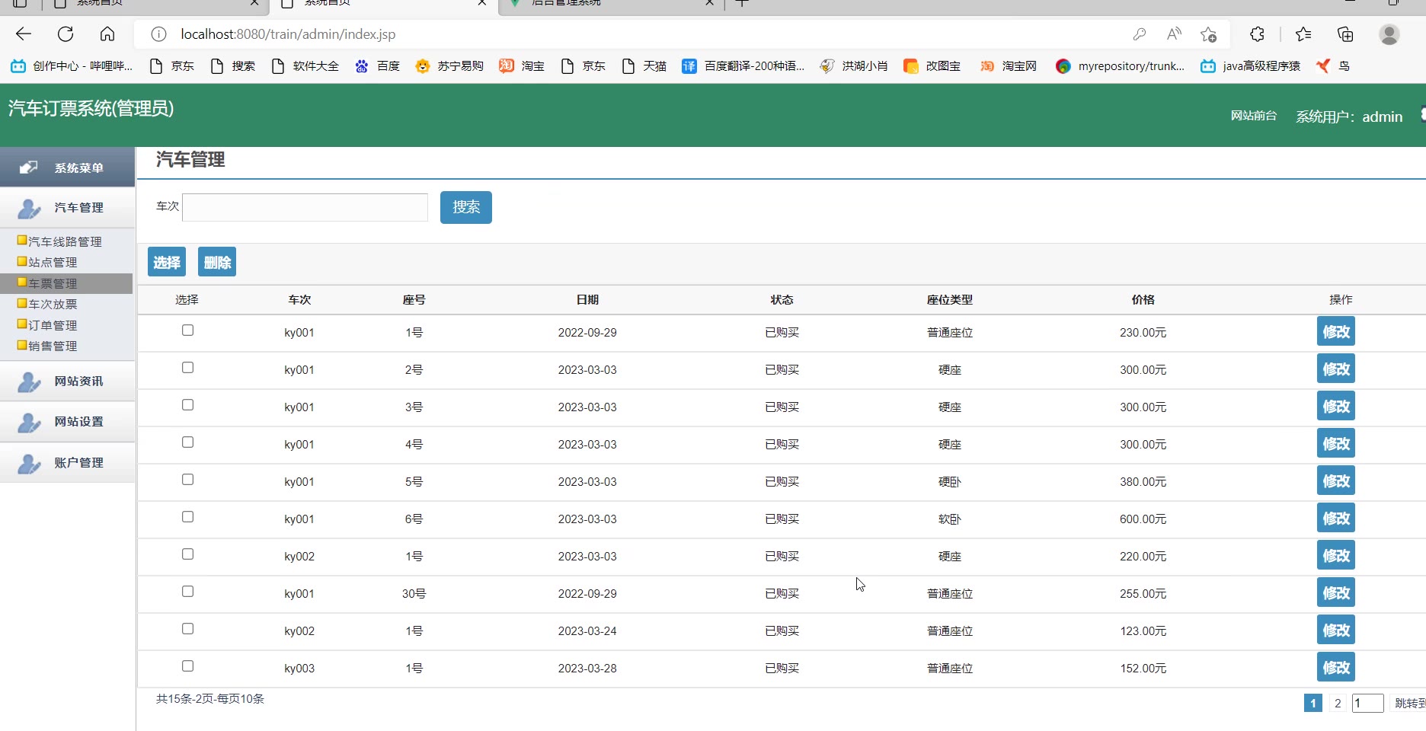
Task: Open 站点管理 in the sidebar
Action: (x=53, y=262)
